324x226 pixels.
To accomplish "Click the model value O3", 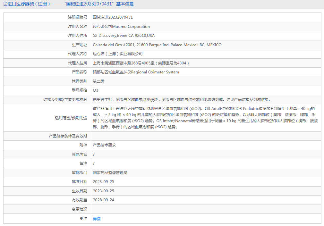I will (x=96, y=90).
